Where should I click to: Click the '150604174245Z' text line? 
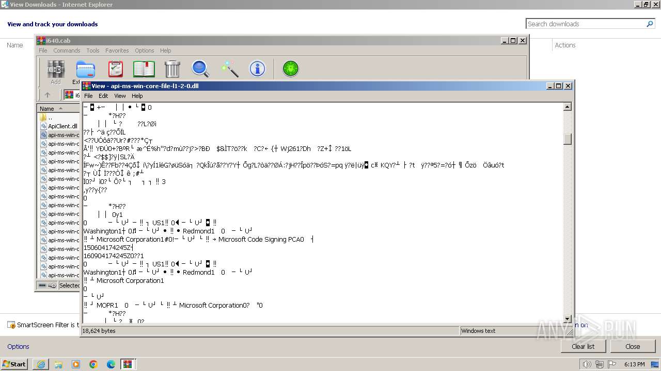(x=108, y=247)
